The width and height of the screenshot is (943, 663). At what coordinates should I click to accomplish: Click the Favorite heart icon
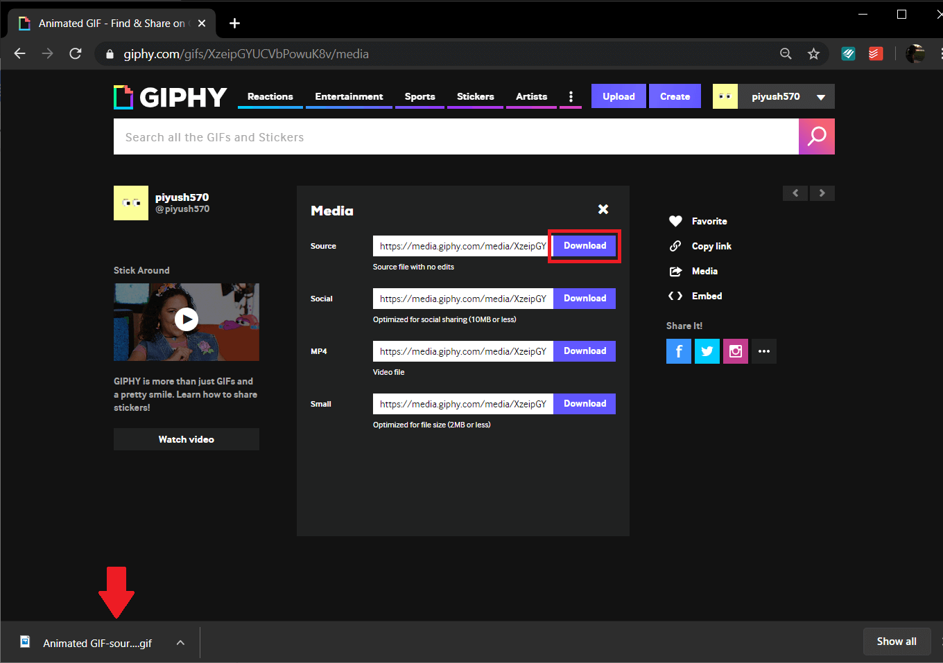pos(675,221)
